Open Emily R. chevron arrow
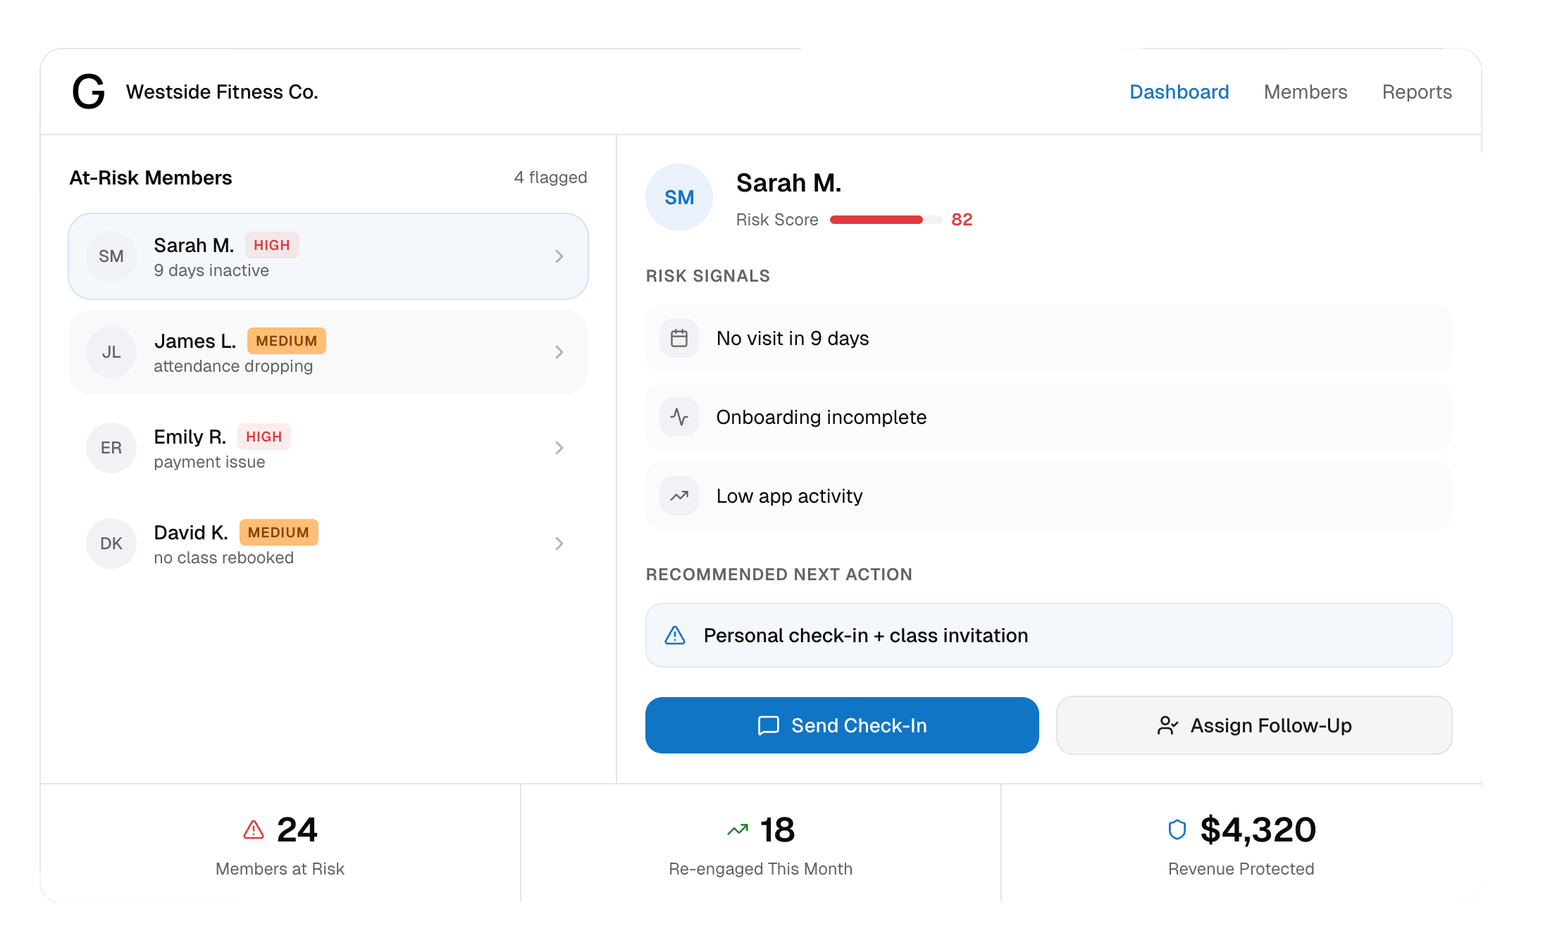Viewport: 1550px width, 945px height. point(559,448)
